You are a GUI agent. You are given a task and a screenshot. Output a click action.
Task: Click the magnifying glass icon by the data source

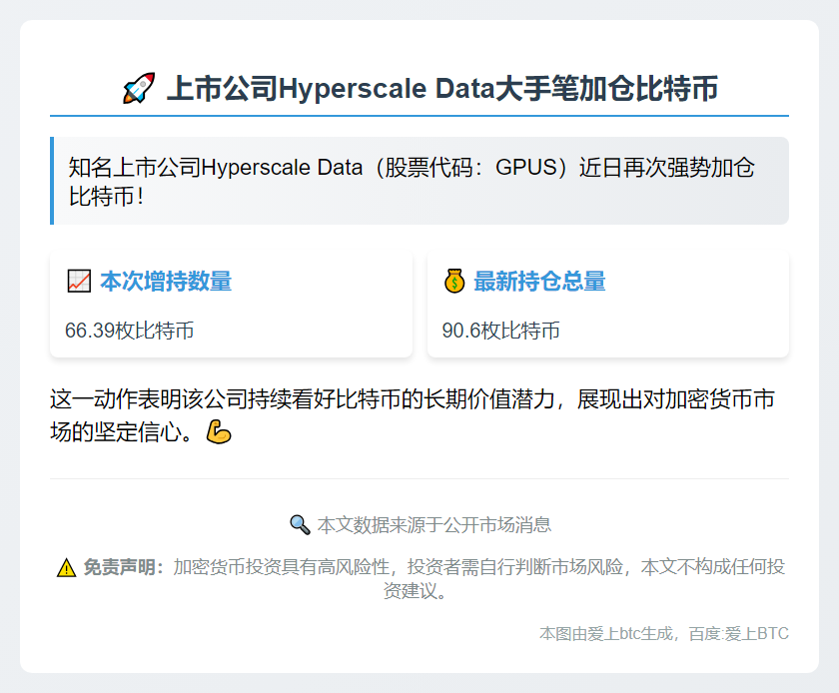(x=299, y=524)
